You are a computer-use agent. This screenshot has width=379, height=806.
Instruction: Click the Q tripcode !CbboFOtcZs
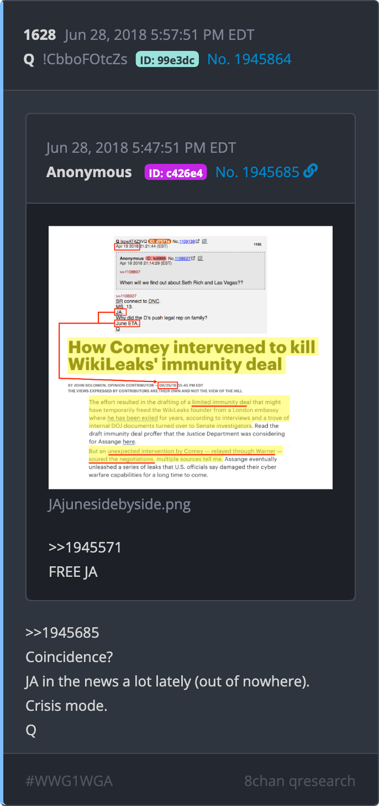[85, 59]
